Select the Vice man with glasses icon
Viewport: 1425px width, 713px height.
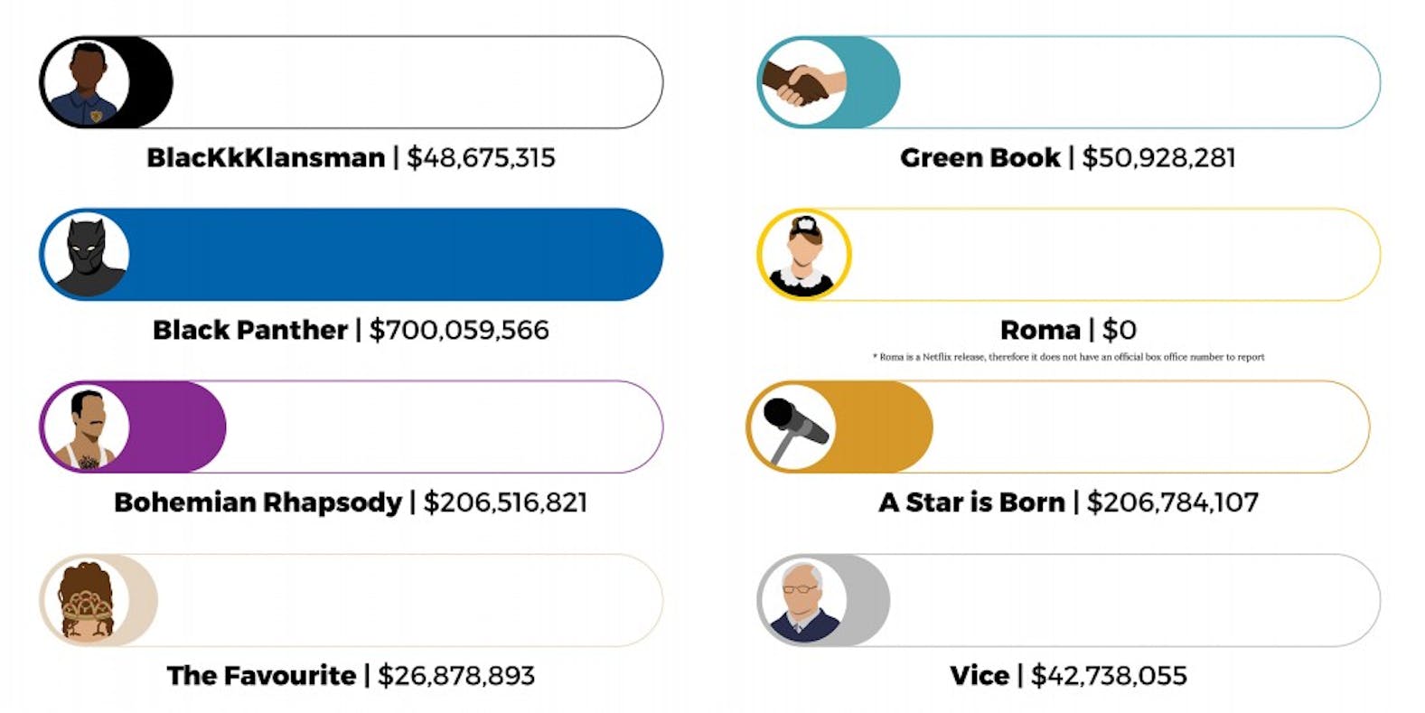click(x=803, y=600)
